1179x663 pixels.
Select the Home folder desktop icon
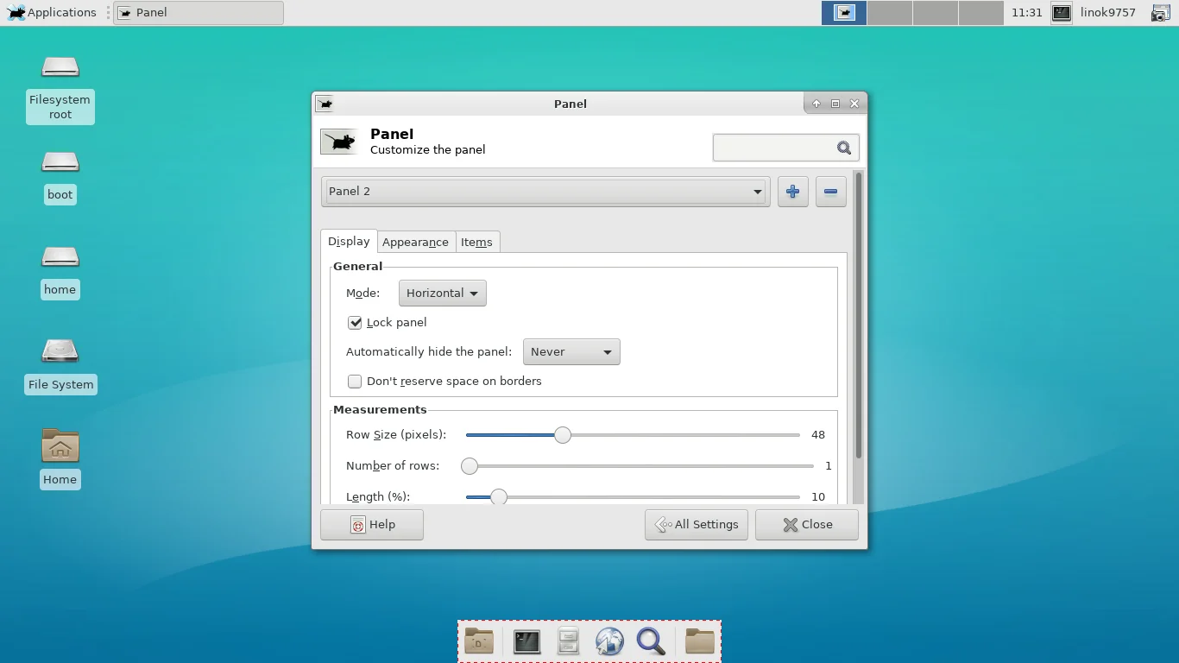click(60, 459)
